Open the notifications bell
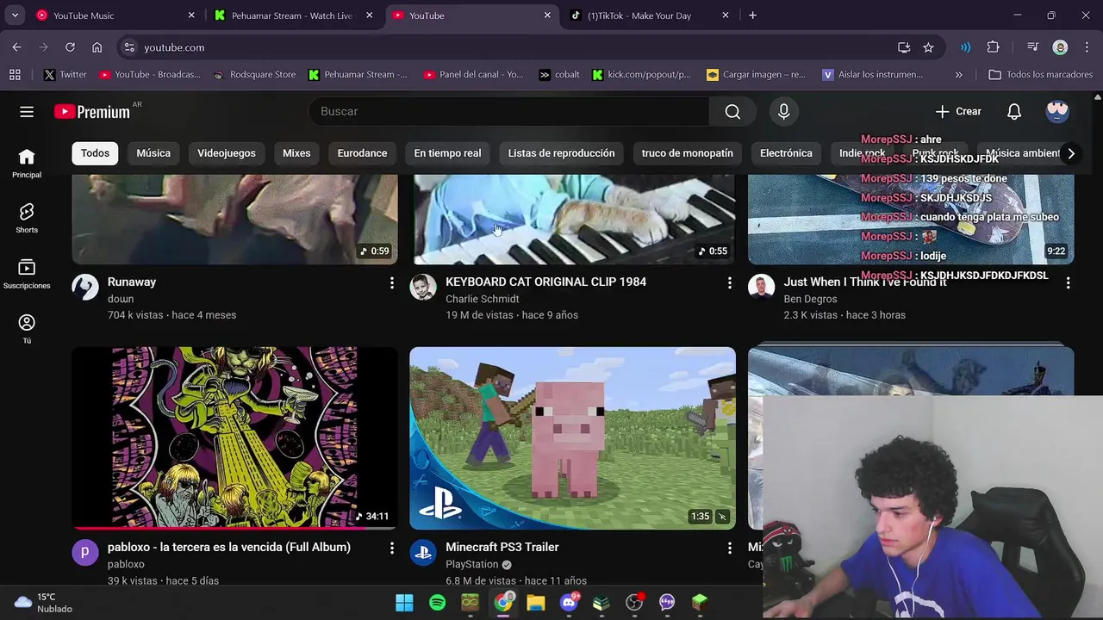This screenshot has width=1103, height=620. pyautogui.click(x=1014, y=111)
